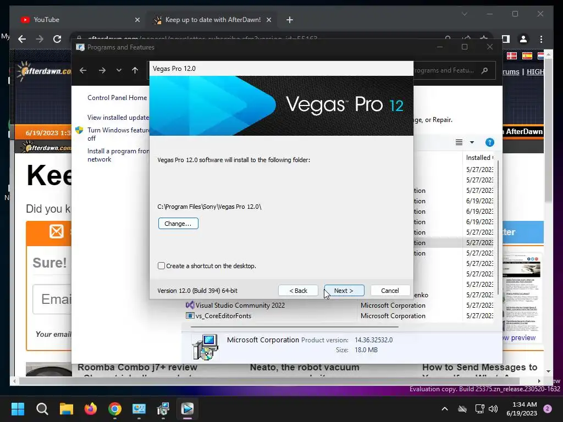Close the AfterDawn browser tab
Viewport: 563px width, 422px height.
268,20
